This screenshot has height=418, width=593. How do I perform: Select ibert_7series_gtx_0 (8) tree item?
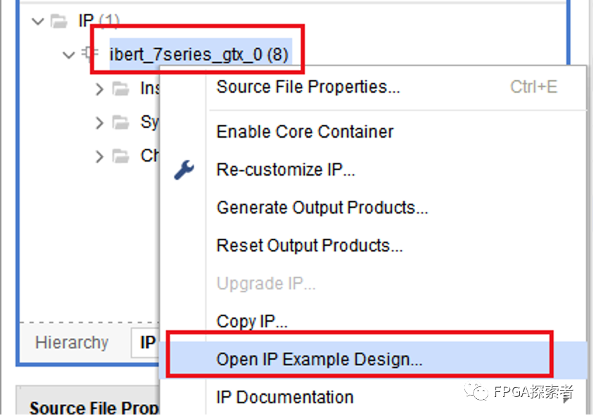pyautogui.click(x=199, y=54)
